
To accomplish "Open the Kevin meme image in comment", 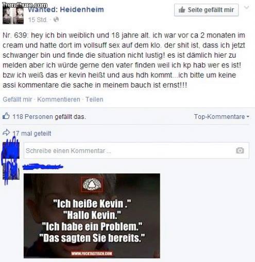I will click(x=92, y=216).
